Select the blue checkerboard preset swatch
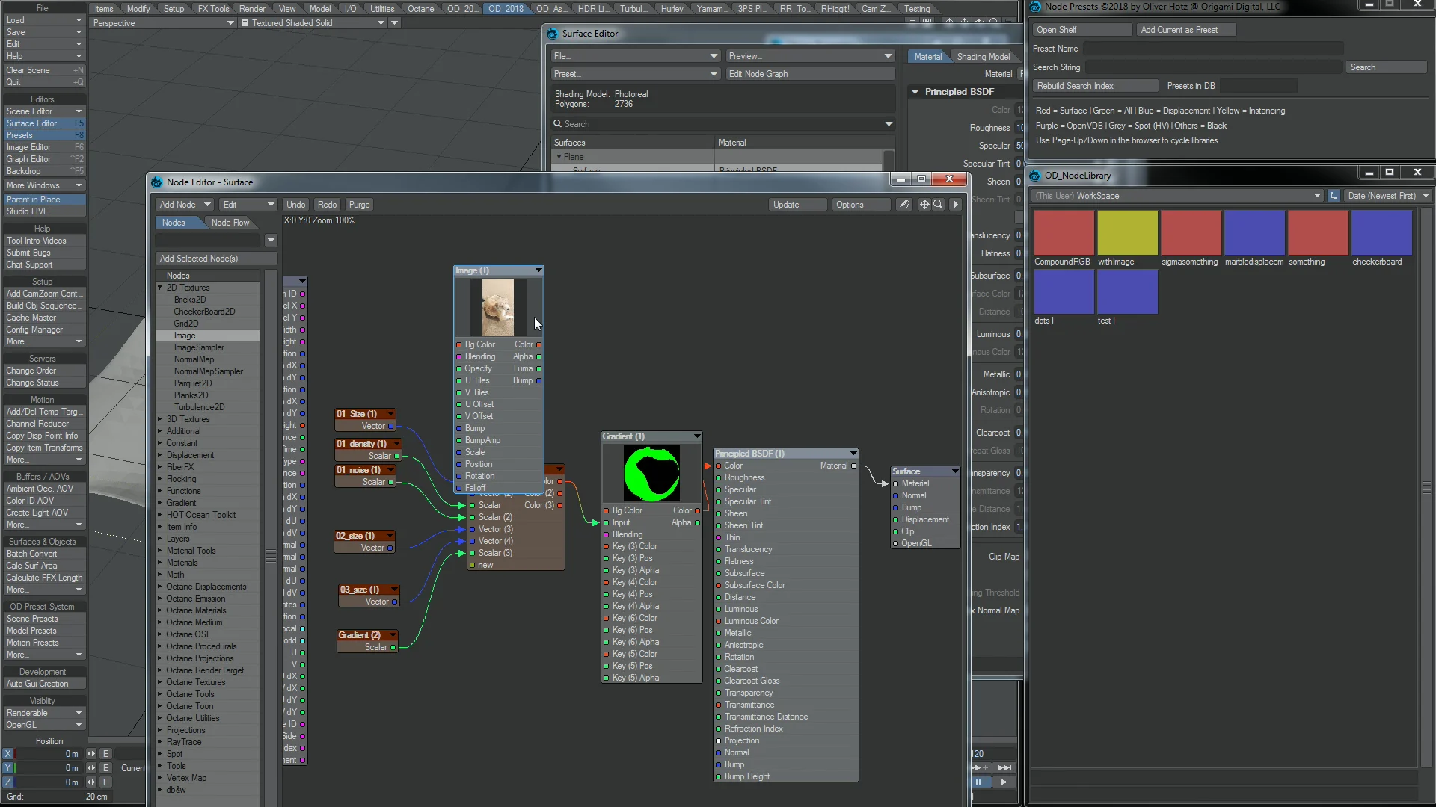The height and width of the screenshot is (807, 1436). pyautogui.click(x=1381, y=232)
